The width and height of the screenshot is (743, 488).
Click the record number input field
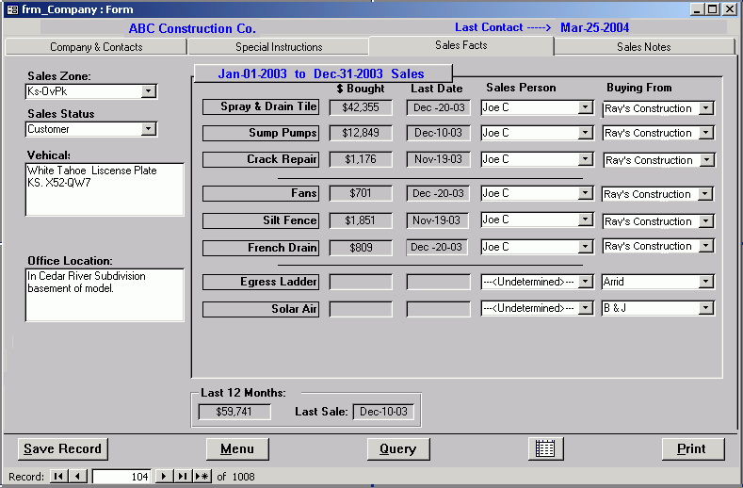(122, 477)
